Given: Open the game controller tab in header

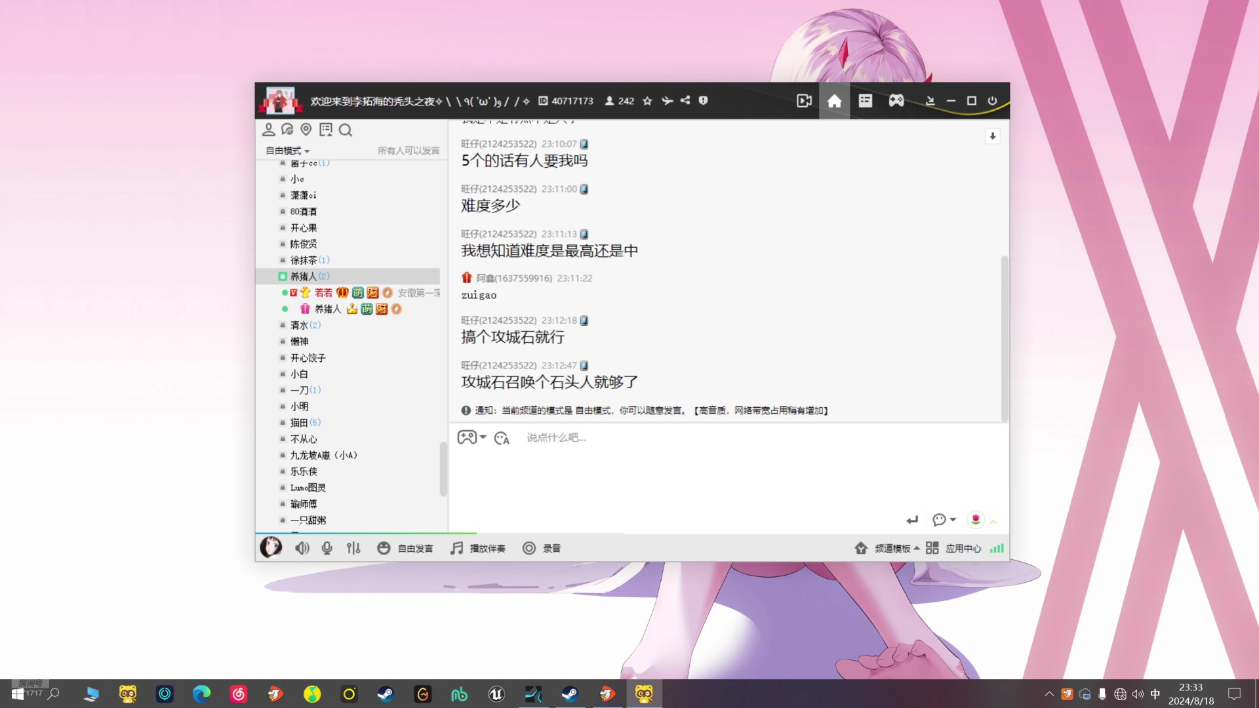Looking at the screenshot, I should (896, 101).
